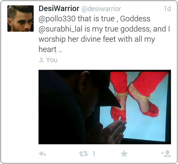Reply to DesiWarrior's tweet with arrow icon

coord(42,154)
